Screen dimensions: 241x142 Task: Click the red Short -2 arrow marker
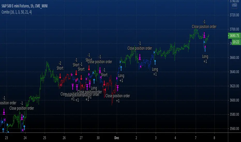[60, 76]
